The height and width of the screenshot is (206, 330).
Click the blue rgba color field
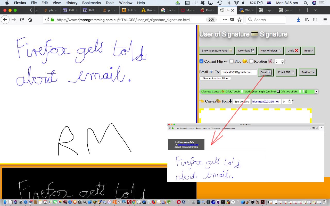point(265,101)
